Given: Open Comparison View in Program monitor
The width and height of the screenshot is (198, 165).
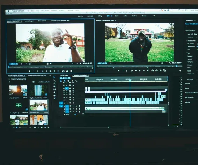Looking at the screenshot, I should pyautogui.click(x=164, y=70).
